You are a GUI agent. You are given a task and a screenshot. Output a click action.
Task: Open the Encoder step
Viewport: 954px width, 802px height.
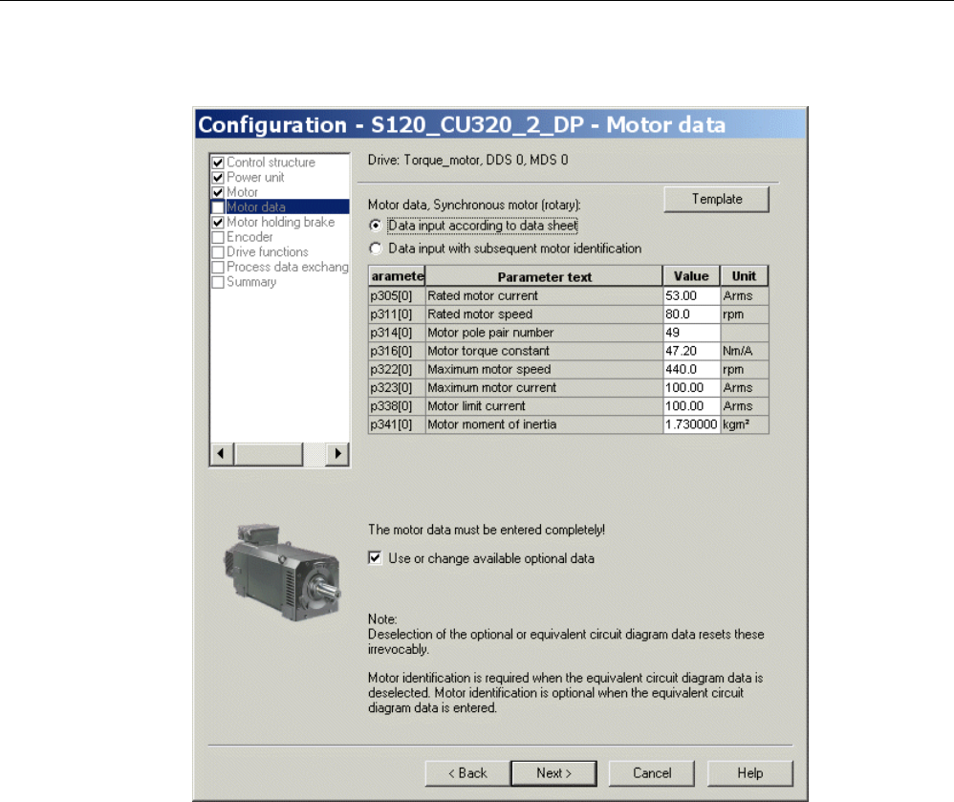[x=249, y=237]
